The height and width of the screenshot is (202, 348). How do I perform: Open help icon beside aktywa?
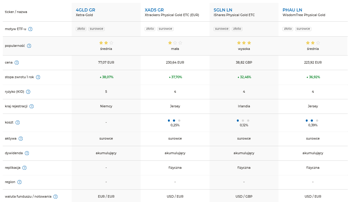point(20,139)
